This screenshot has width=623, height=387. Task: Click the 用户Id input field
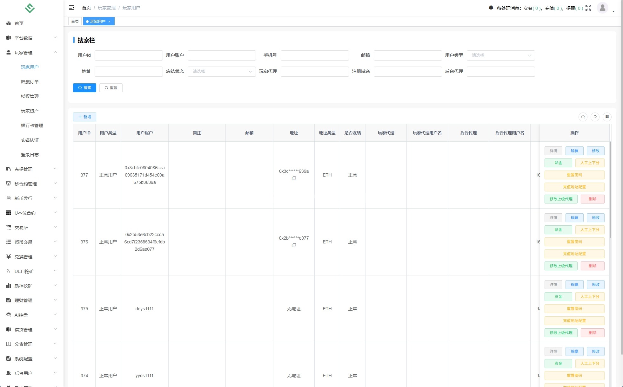click(129, 55)
